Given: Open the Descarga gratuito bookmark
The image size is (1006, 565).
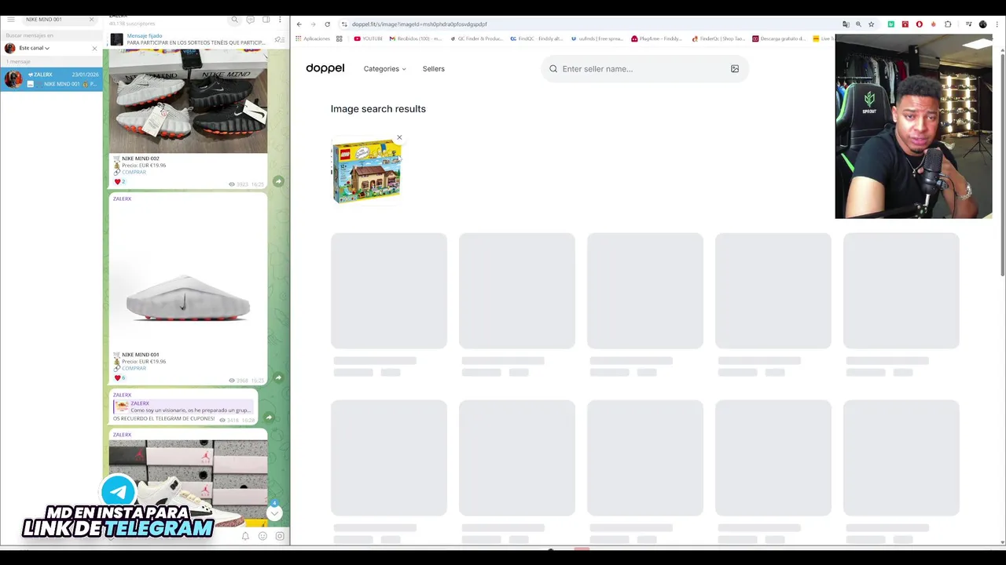Looking at the screenshot, I should (779, 38).
